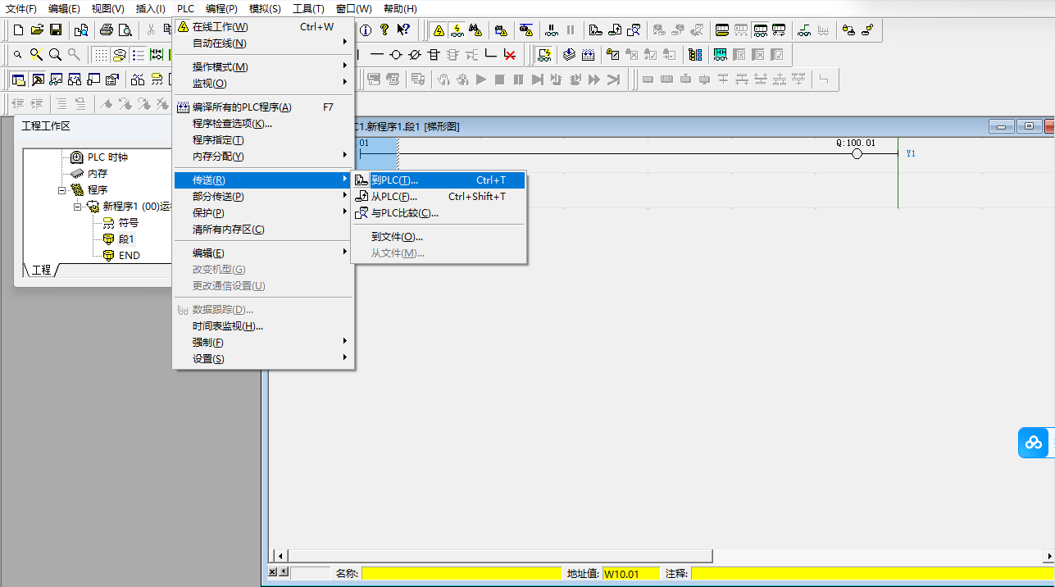Click the red X delete line icon

click(509, 55)
